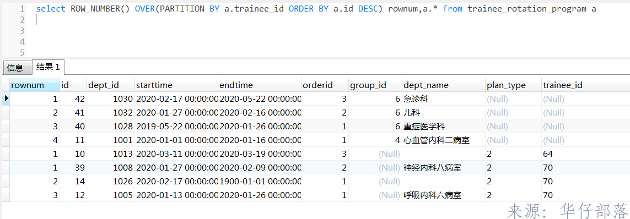The image size is (630, 219).
Task: Click dept_id cell 1013
Action: [x=110, y=154]
